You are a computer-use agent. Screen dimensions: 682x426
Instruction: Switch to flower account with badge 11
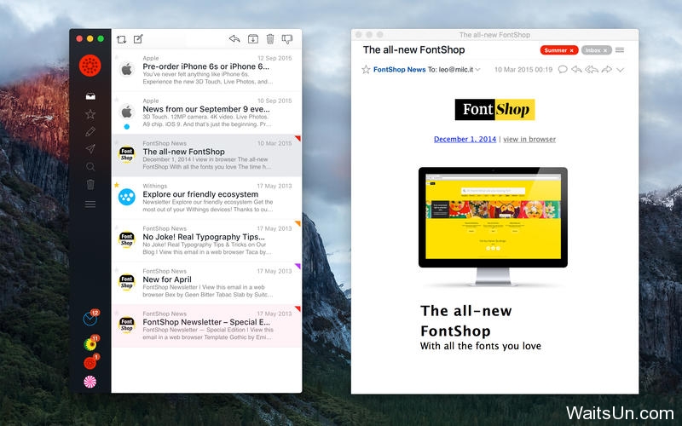[90, 344]
